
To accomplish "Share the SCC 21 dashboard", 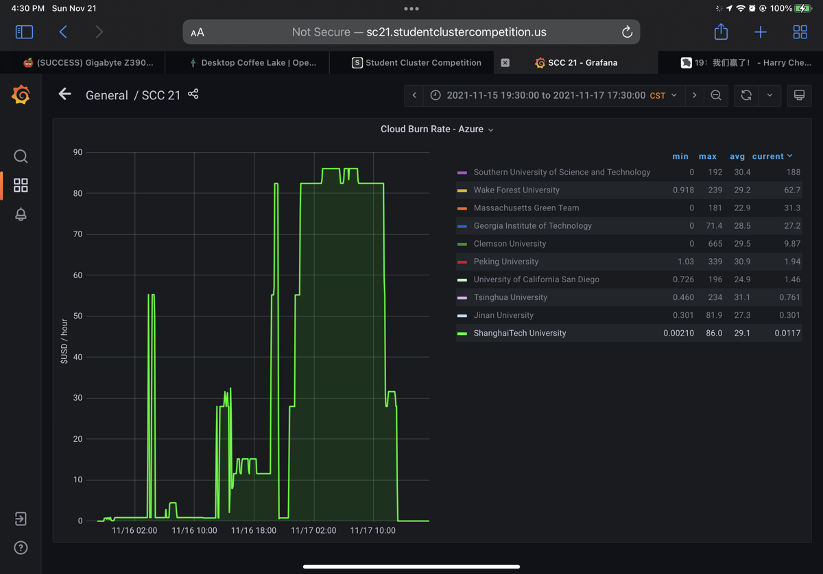I will [x=193, y=94].
